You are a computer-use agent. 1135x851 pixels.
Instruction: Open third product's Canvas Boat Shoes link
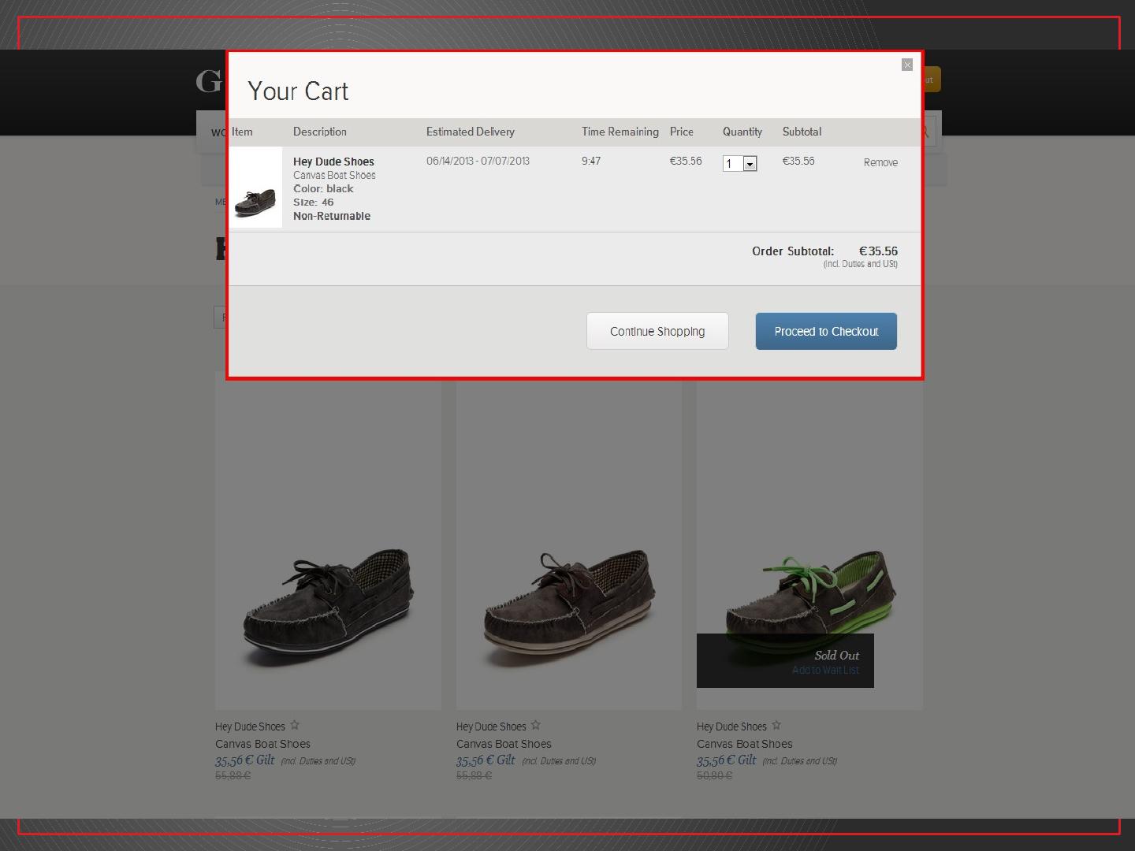(744, 744)
